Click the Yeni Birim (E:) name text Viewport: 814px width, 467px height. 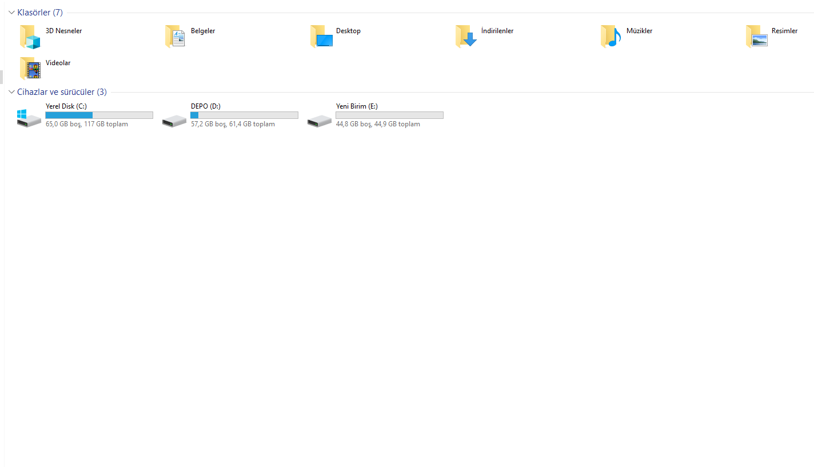357,106
